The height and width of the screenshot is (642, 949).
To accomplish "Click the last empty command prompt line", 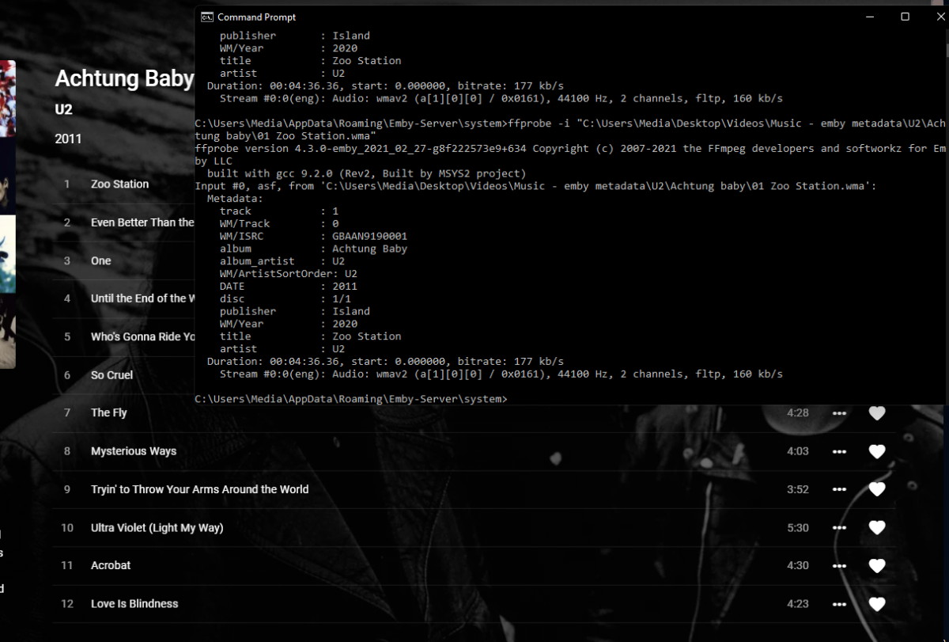I will pyautogui.click(x=350, y=399).
